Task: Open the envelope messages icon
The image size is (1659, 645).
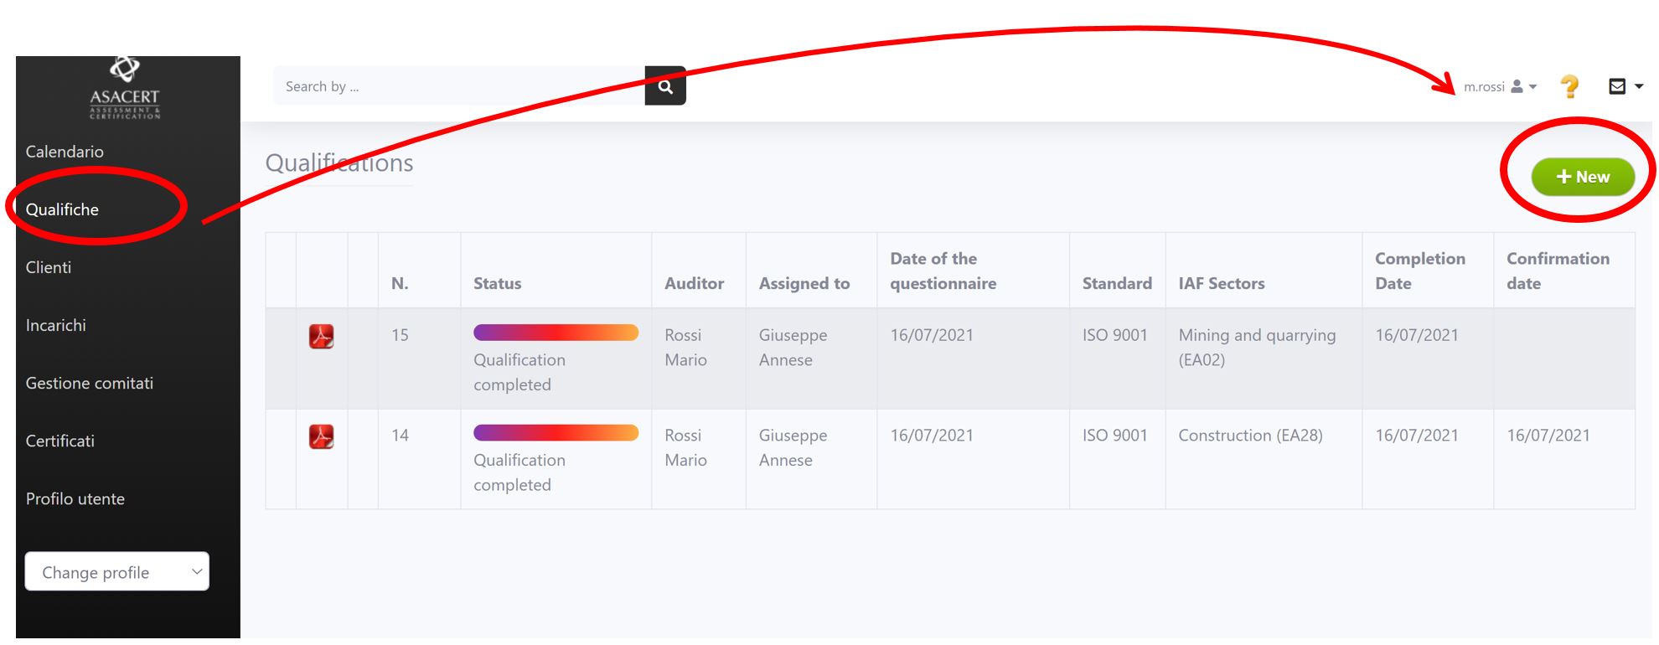Action: 1617,86
